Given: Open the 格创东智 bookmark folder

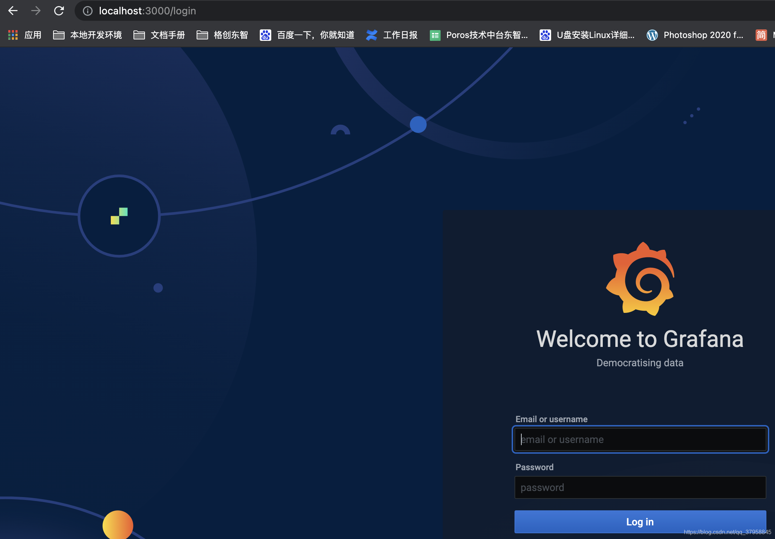Looking at the screenshot, I should pos(222,35).
